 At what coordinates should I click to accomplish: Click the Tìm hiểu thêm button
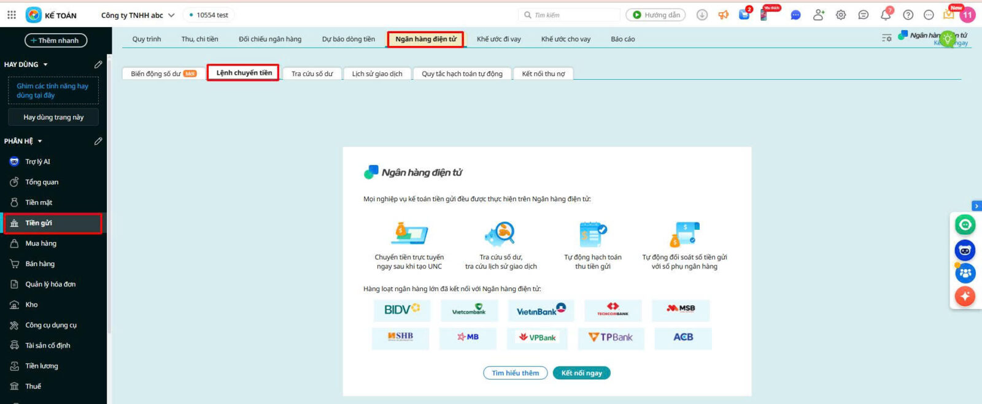515,373
